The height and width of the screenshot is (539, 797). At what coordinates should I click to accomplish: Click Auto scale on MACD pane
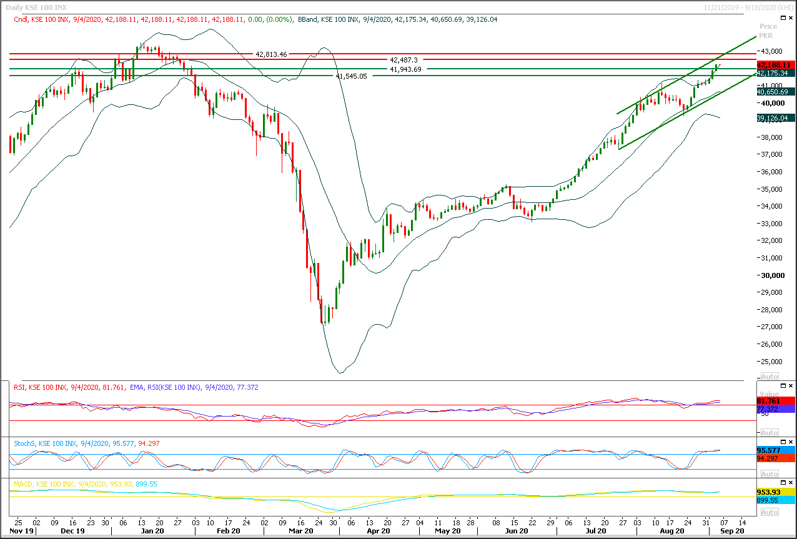(x=769, y=512)
